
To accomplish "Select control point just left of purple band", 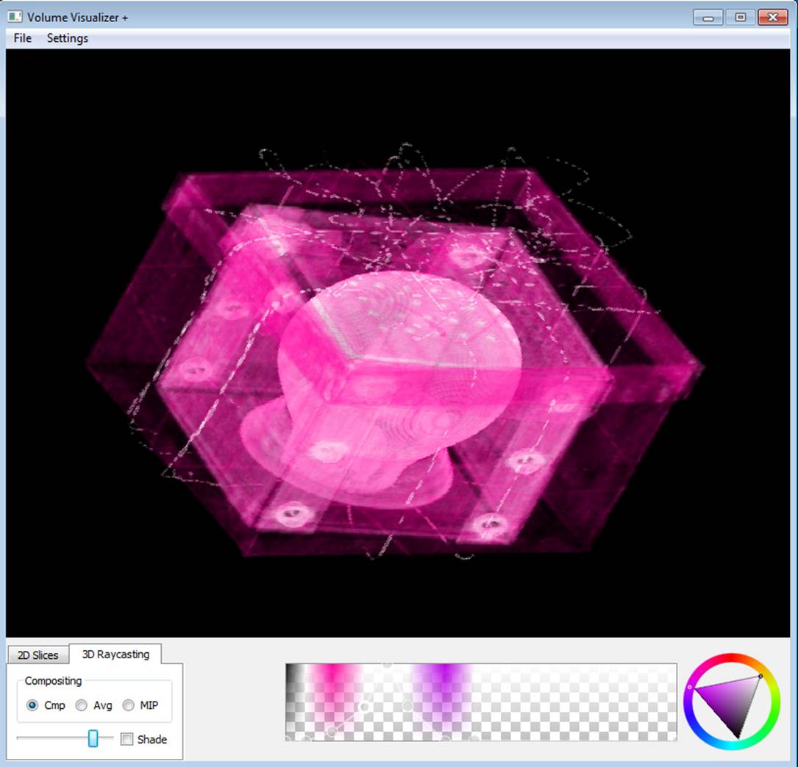I will coord(407,707).
